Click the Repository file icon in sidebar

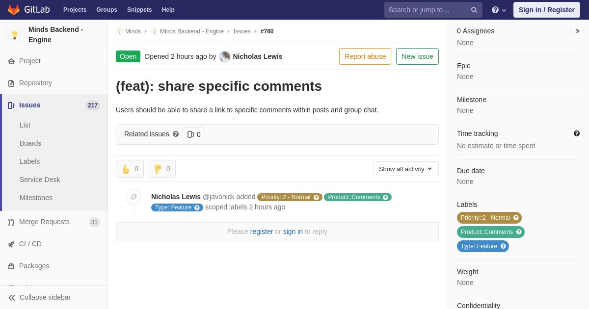point(11,83)
